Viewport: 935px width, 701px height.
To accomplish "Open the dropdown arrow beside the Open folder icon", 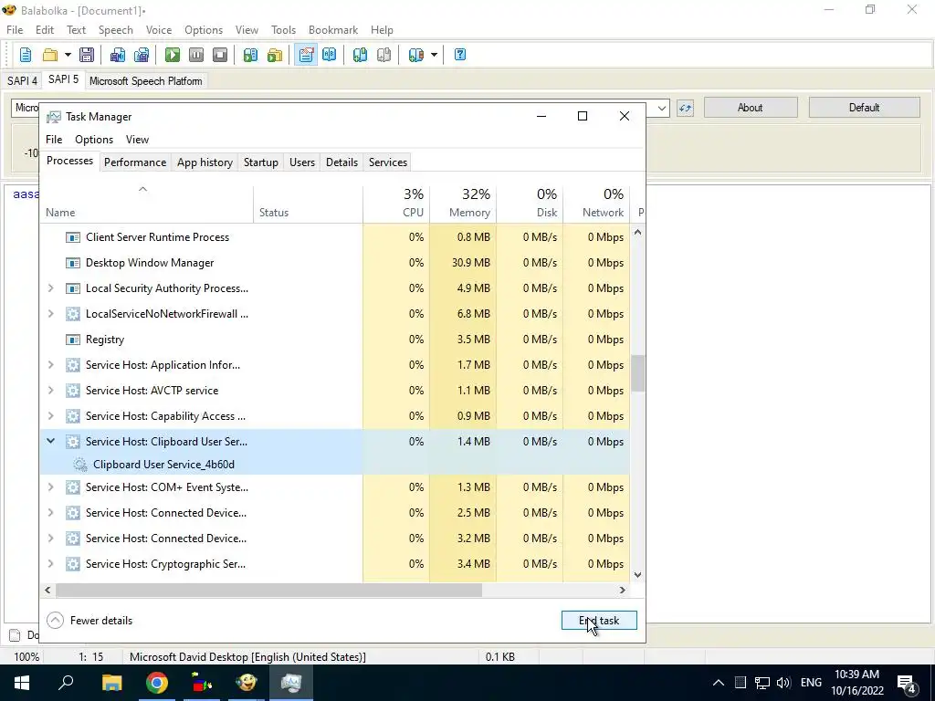I will coord(68,55).
